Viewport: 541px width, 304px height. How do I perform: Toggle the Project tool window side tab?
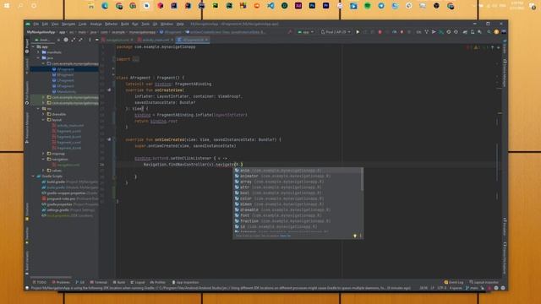[x=27, y=46]
